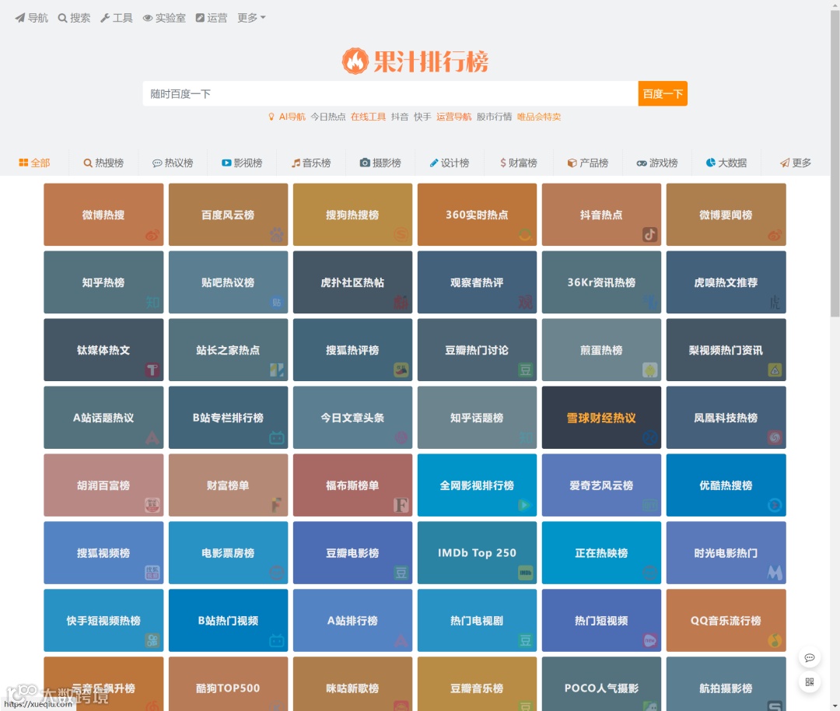Select the 影视榜 category tab
Screen dimensions: 840x711
pyautogui.click(x=242, y=163)
